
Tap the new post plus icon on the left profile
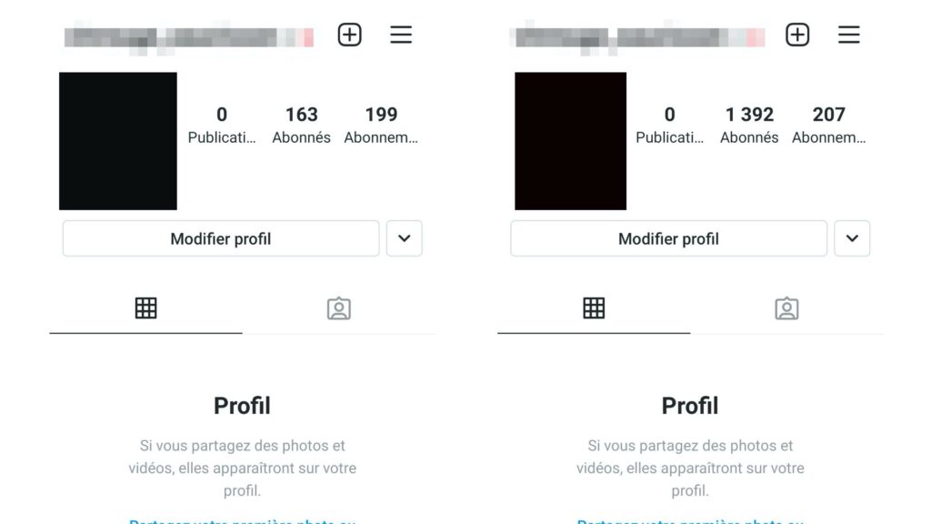pyautogui.click(x=350, y=35)
